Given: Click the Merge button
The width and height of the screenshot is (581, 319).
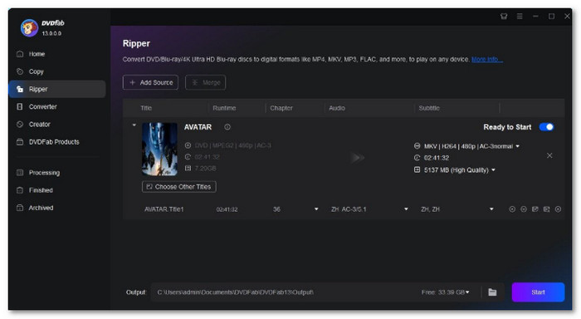Looking at the screenshot, I should pyautogui.click(x=206, y=82).
